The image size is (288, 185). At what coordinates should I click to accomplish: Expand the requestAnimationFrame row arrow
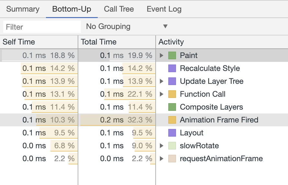(x=161, y=159)
